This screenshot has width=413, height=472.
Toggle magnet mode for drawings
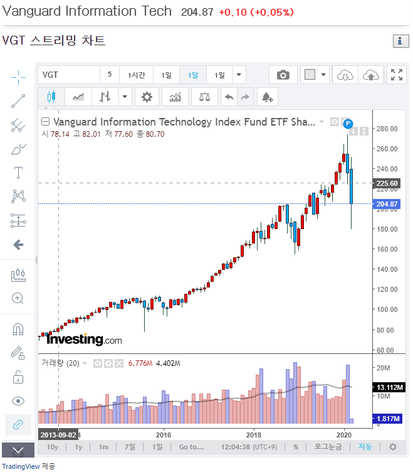tap(18, 329)
